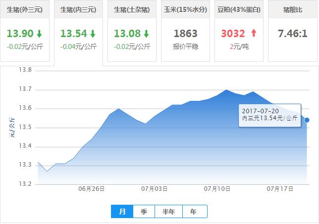Click the 2元/吨 change text
Viewport: 319px width, 224px height.
tap(239, 46)
